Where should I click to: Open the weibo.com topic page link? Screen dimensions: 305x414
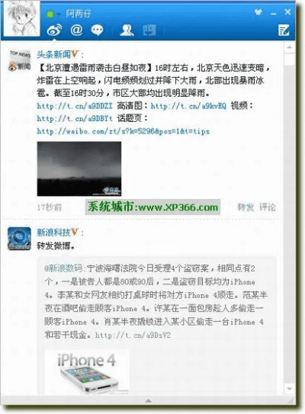pos(123,131)
